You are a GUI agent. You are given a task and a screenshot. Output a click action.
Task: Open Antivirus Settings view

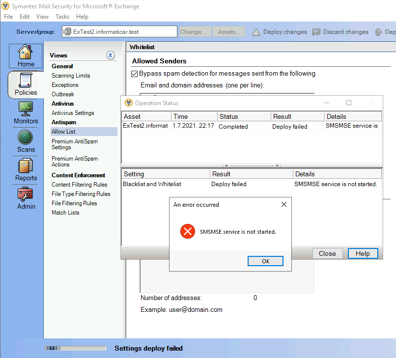[73, 113]
